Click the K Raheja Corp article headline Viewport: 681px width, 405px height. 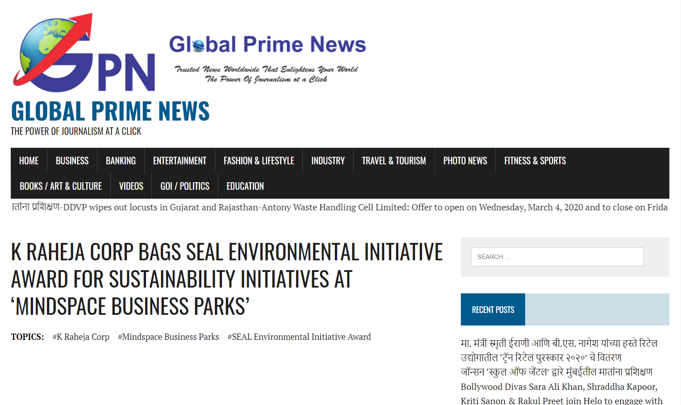pyautogui.click(x=227, y=279)
